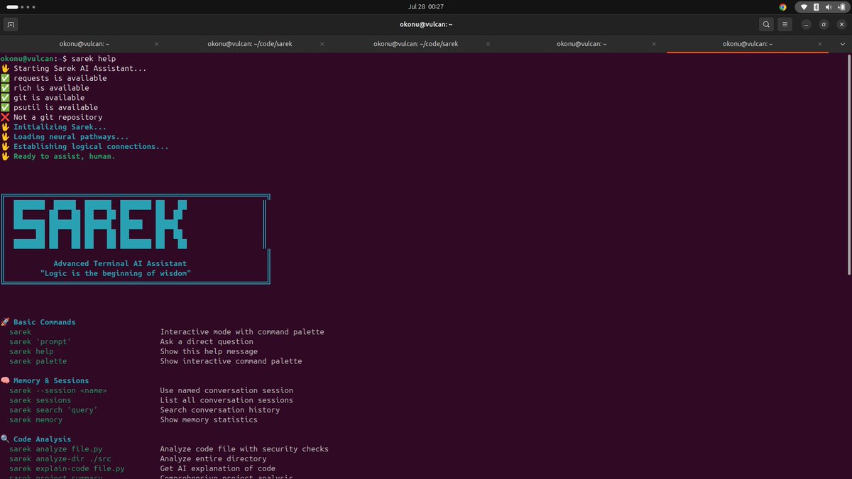
Task: Click 'Ask a direct question' description
Action: (207, 342)
